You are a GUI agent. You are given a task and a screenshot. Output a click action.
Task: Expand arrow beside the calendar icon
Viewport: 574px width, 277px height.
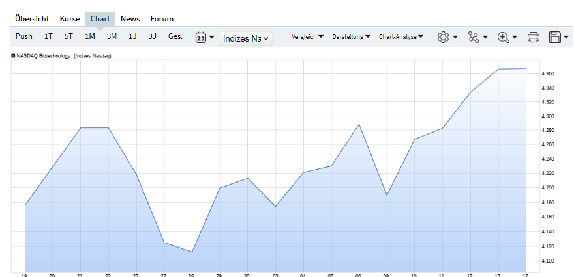211,37
